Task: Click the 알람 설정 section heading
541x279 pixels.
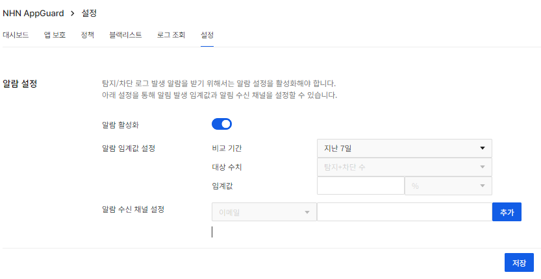Action: point(19,84)
